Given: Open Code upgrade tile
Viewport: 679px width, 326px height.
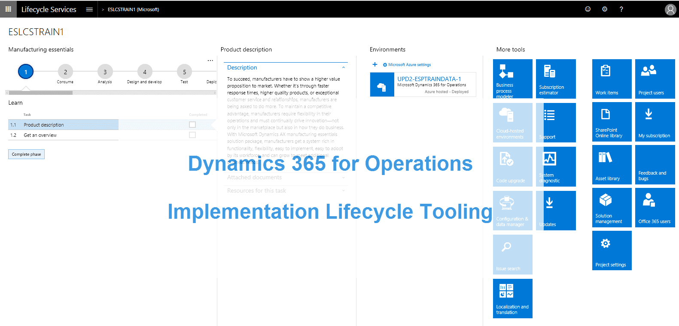Looking at the screenshot, I should pyautogui.click(x=513, y=166).
